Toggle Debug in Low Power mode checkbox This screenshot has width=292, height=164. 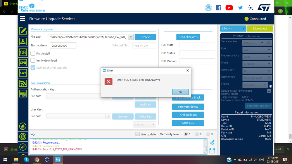tap(269, 91)
